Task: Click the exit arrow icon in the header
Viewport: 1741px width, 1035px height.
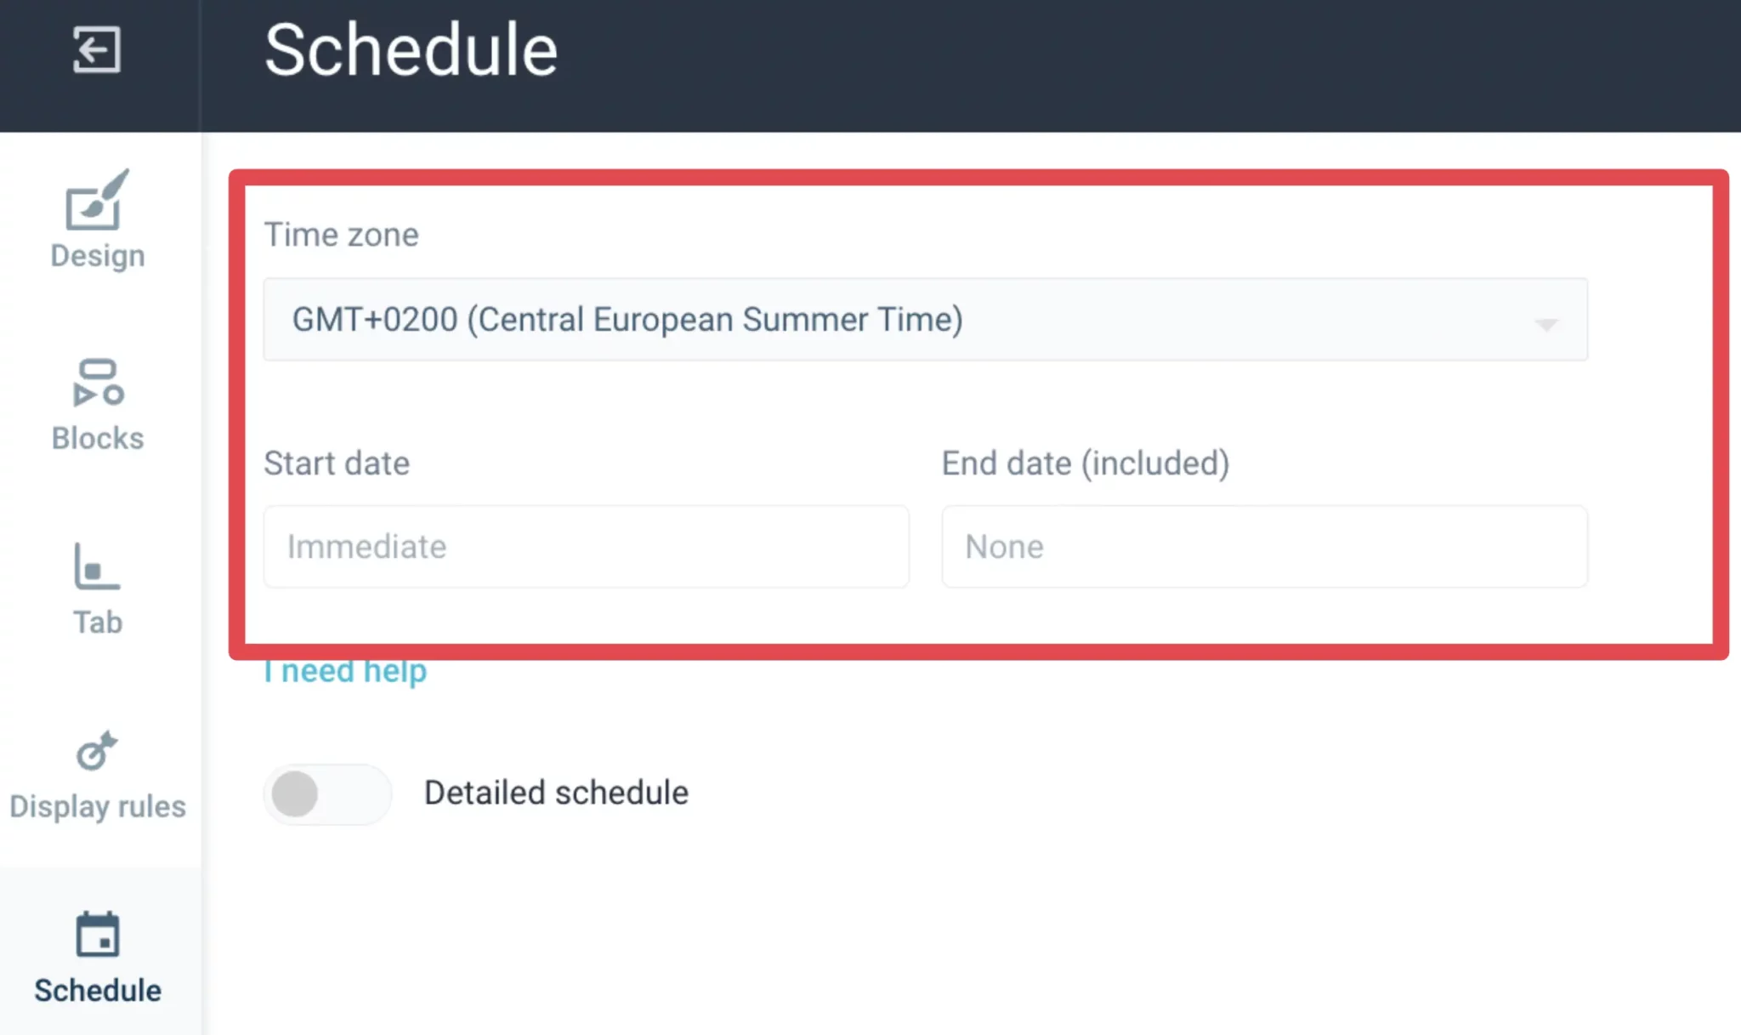Action: pyautogui.click(x=96, y=49)
